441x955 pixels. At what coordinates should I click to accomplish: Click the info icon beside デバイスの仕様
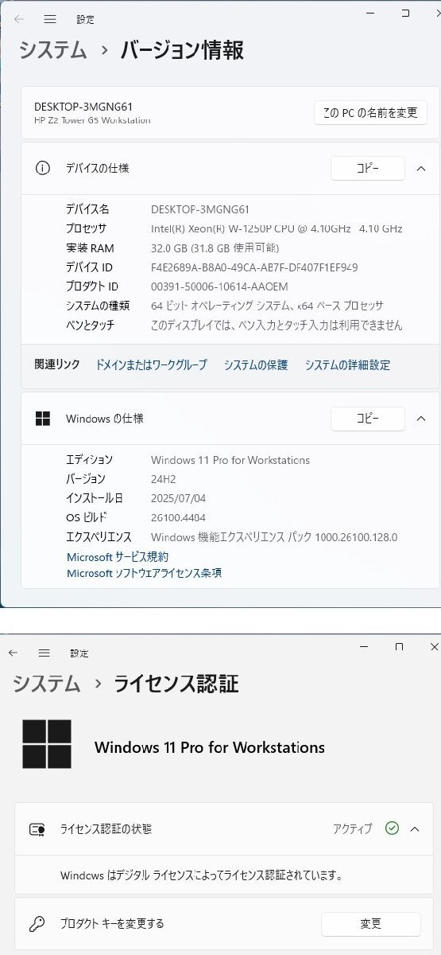pyautogui.click(x=43, y=168)
